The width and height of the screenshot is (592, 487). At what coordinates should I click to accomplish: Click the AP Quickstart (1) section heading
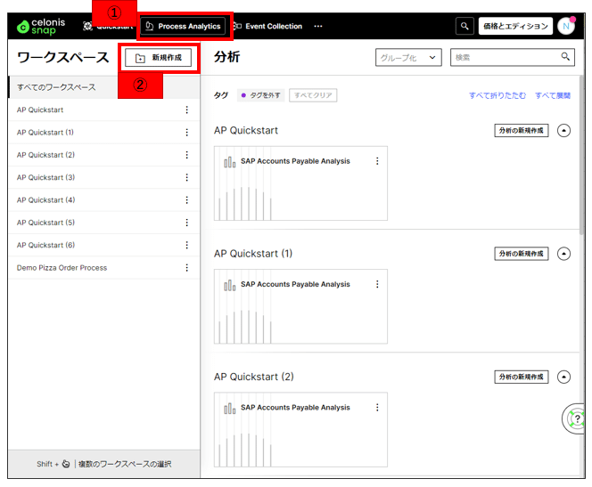coord(253,254)
